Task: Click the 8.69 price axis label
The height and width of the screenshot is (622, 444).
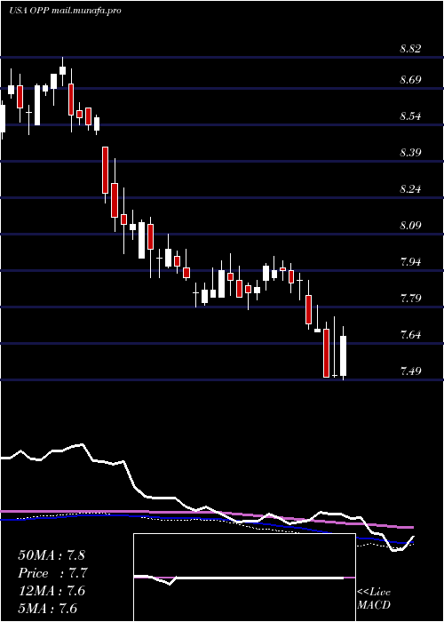Action: (x=410, y=81)
